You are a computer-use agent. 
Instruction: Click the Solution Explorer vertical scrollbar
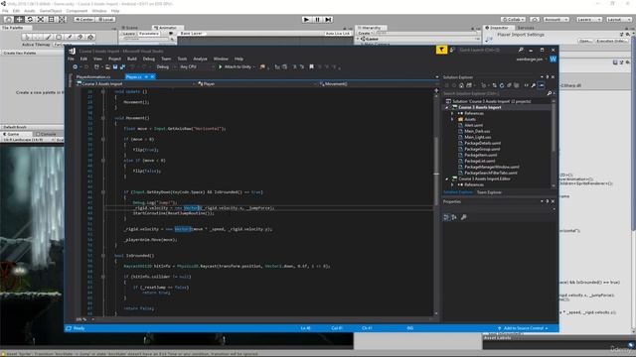coord(554,143)
